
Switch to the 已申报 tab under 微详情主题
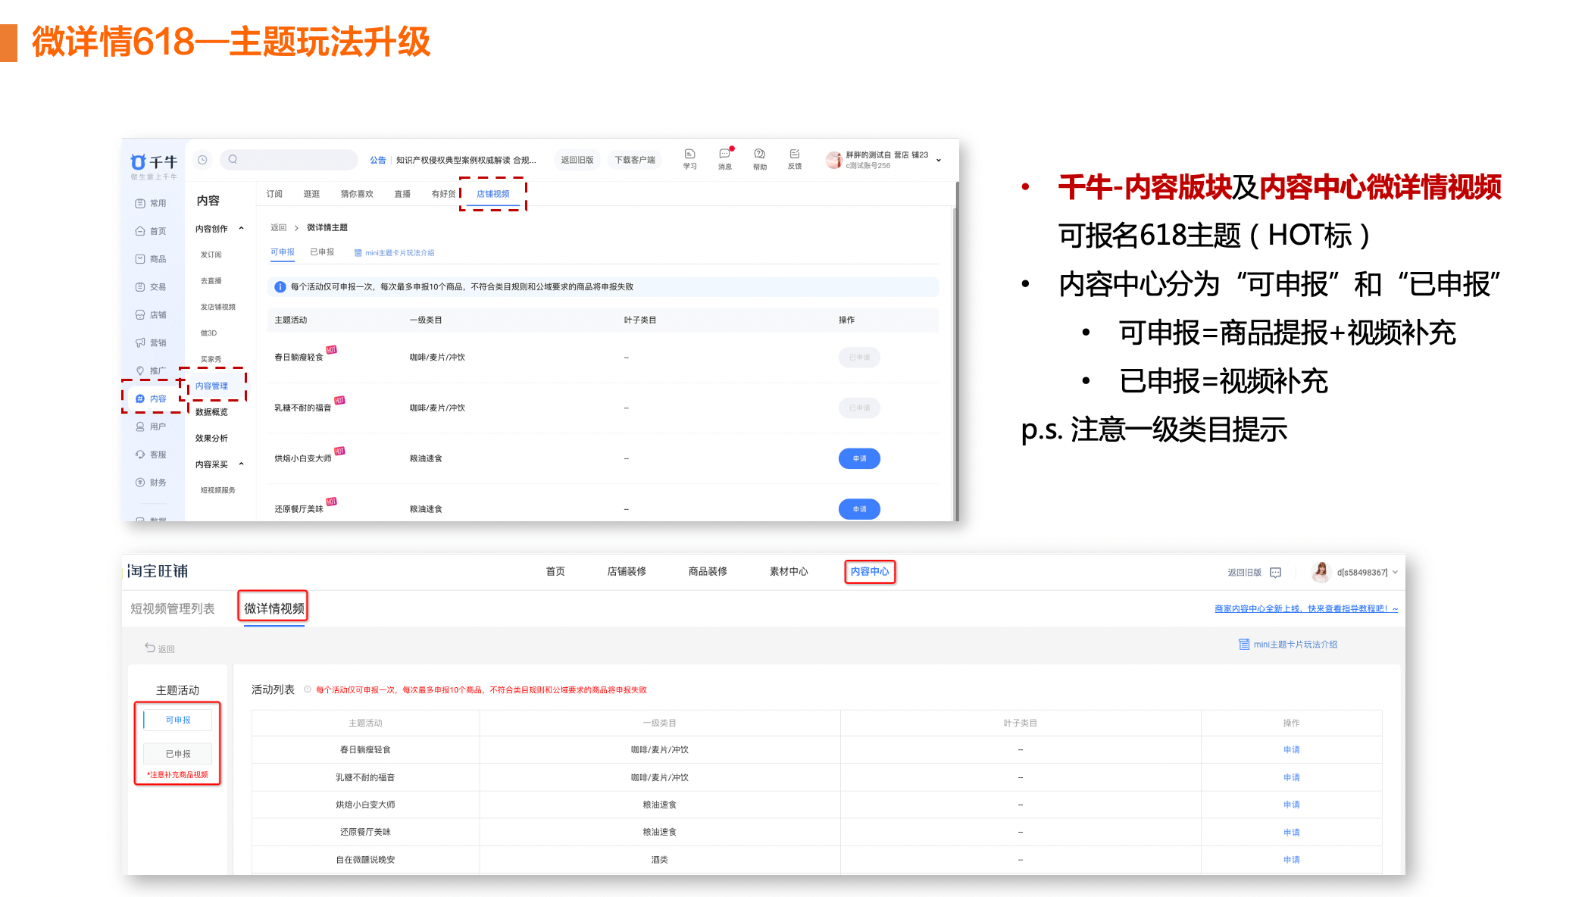tap(322, 252)
